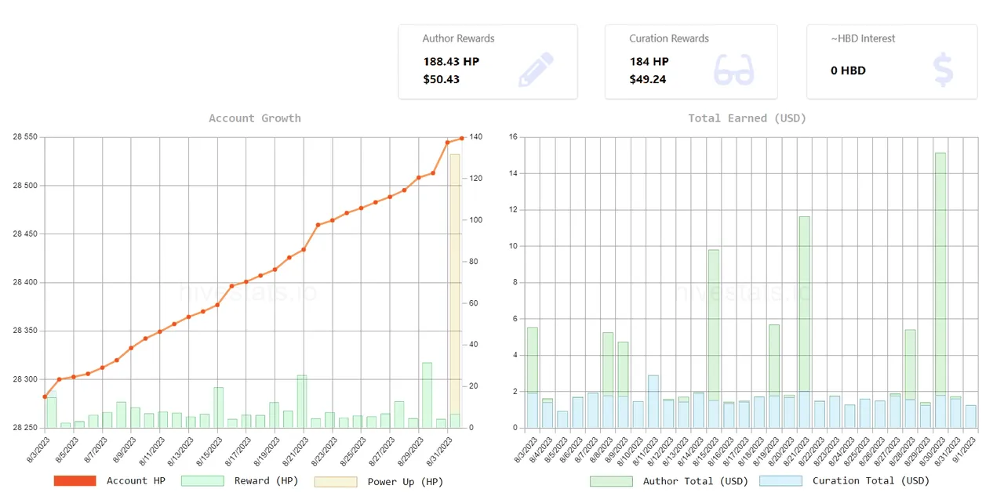This screenshot has height=496, width=1004.
Task: Click the 8/3/2023 bar in Total Earned chart
Action: (533, 378)
